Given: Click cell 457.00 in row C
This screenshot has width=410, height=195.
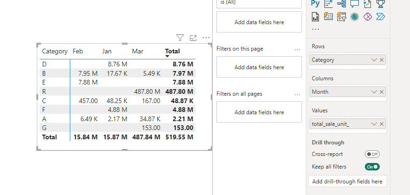Looking at the screenshot, I should [x=88, y=101].
